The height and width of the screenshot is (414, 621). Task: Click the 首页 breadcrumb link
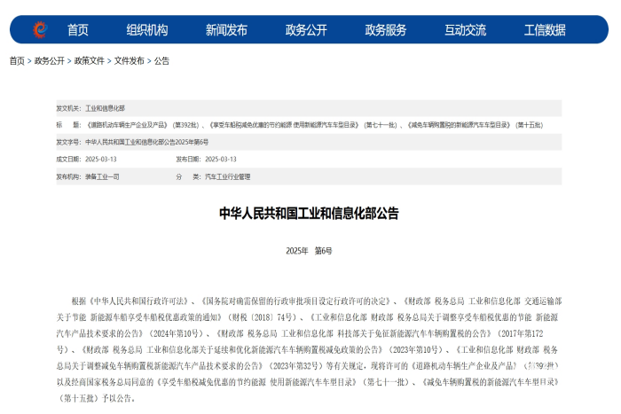pos(17,61)
